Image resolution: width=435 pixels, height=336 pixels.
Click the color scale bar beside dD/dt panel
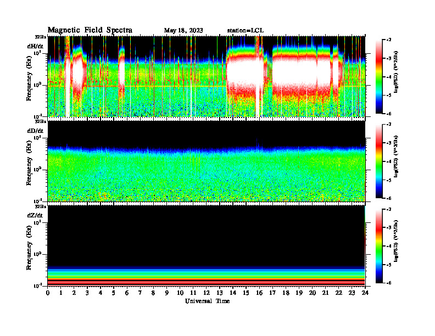point(379,161)
